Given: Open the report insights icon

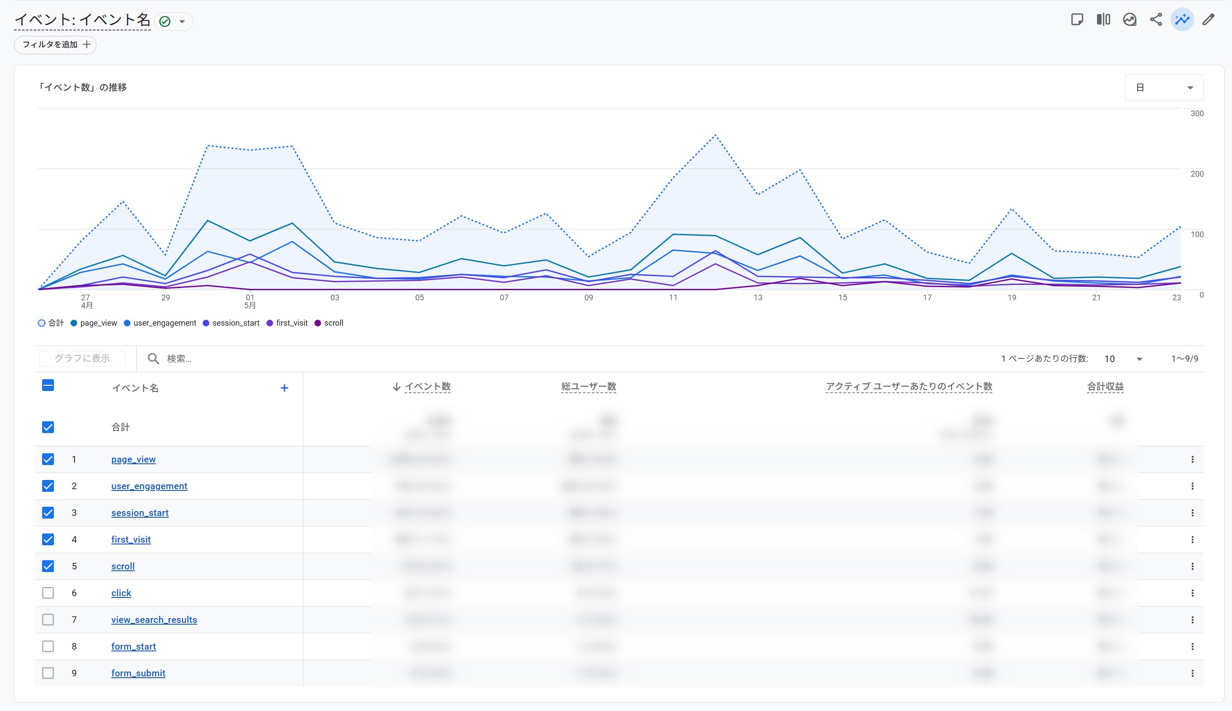Looking at the screenshot, I should (x=1129, y=20).
